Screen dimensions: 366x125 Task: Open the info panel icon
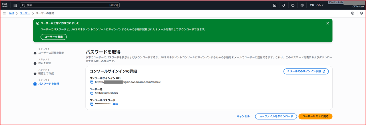pyautogui.click(x=353, y=13)
